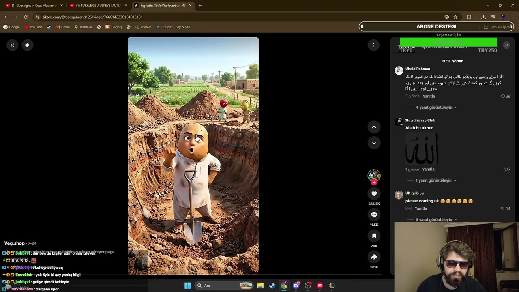Screen dimensions: 519x292
Task: Close the Overnight in Cozy Alaskan tab
Action: pos(62,6)
